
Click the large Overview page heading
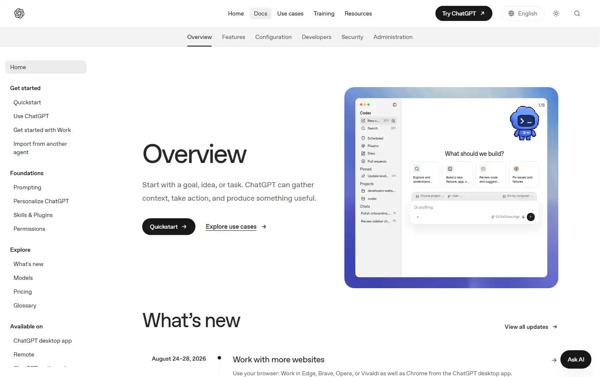tap(195, 154)
